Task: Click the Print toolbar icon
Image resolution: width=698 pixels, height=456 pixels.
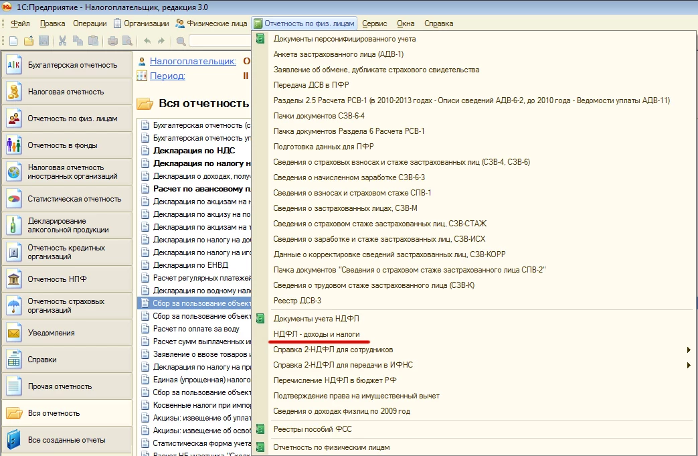Action: coord(112,41)
